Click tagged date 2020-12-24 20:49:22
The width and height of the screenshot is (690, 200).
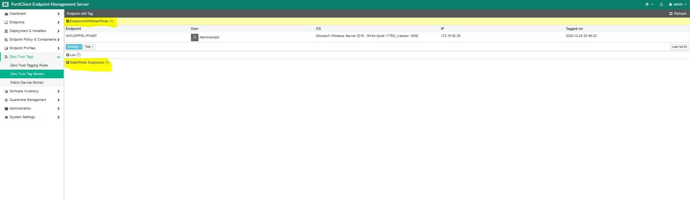581,36
